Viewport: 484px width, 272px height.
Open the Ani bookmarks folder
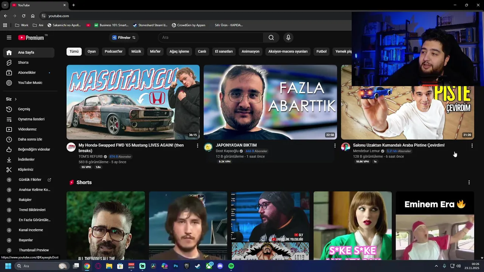pos(38,25)
